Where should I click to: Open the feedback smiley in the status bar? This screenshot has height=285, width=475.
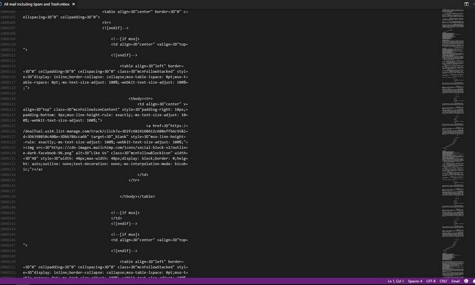click(x=465, y=281)
